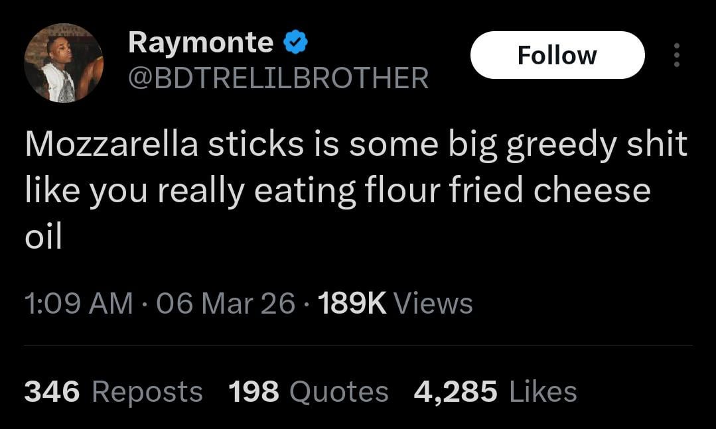This screenshot has width=716, height=429.
Task: Click the @BDTRELILBROTHER handle
Action: 278,78
